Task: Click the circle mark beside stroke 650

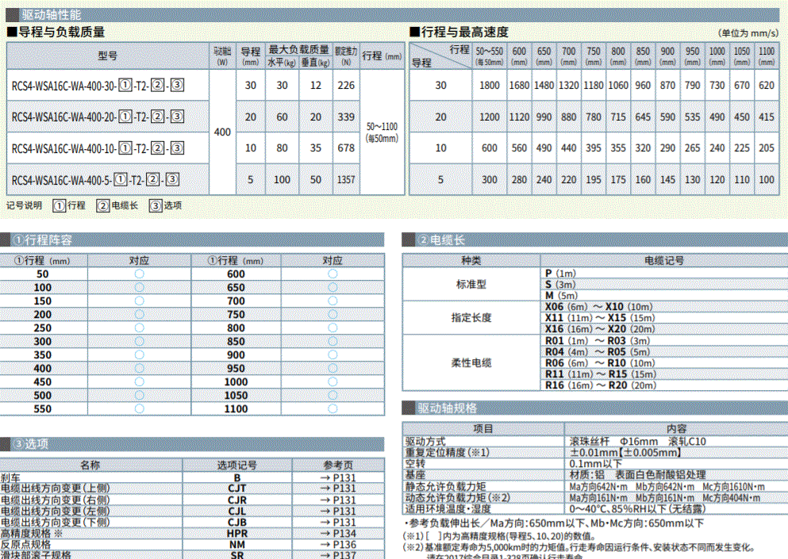Action: point(332,287)
